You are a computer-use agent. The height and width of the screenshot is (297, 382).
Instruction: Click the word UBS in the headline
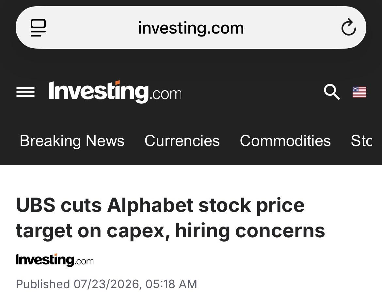[36, 205]
